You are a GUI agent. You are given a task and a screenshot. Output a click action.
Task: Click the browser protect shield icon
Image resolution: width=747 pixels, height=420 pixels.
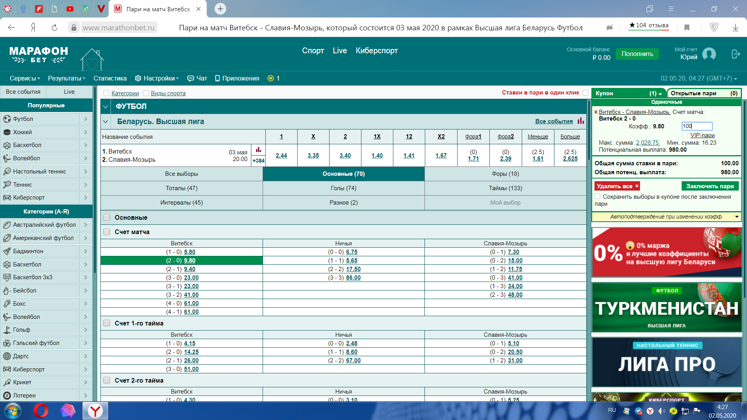pos(714,28)
